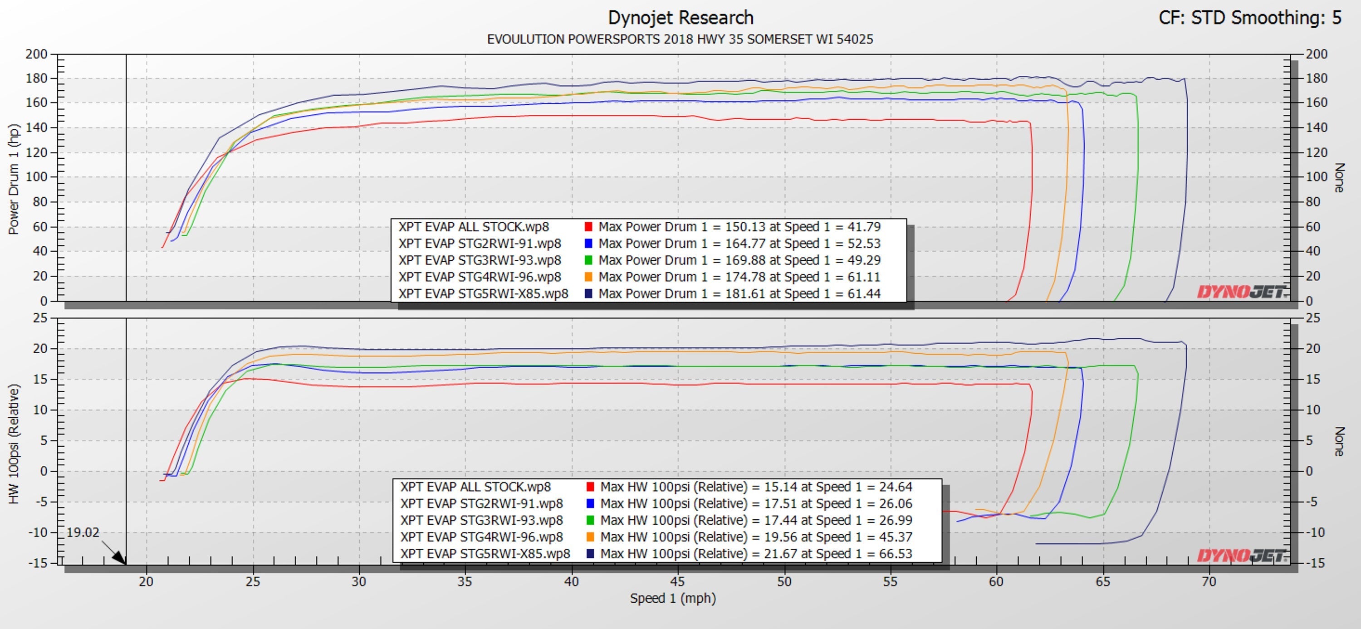This screenshot has width=1361, height=629.
Task: Click the HW 100psi (Relative) axis label
Action: pos(14,444)
